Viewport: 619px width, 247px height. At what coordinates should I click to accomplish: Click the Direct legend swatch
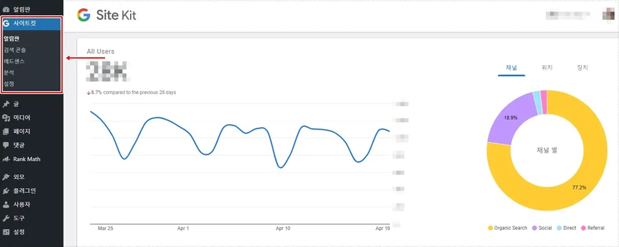(x=559, y=228)
